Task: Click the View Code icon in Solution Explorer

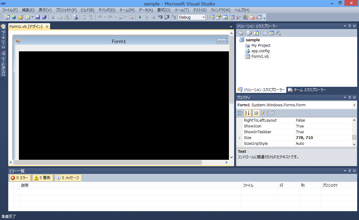Action: point(265,33)
